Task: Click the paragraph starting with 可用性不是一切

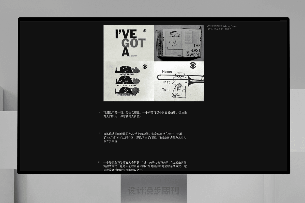Action: point(145,114)
